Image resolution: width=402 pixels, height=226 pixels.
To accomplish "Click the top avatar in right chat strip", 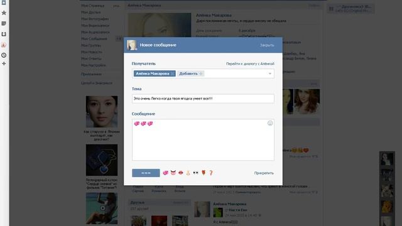I will pos(387,159).
